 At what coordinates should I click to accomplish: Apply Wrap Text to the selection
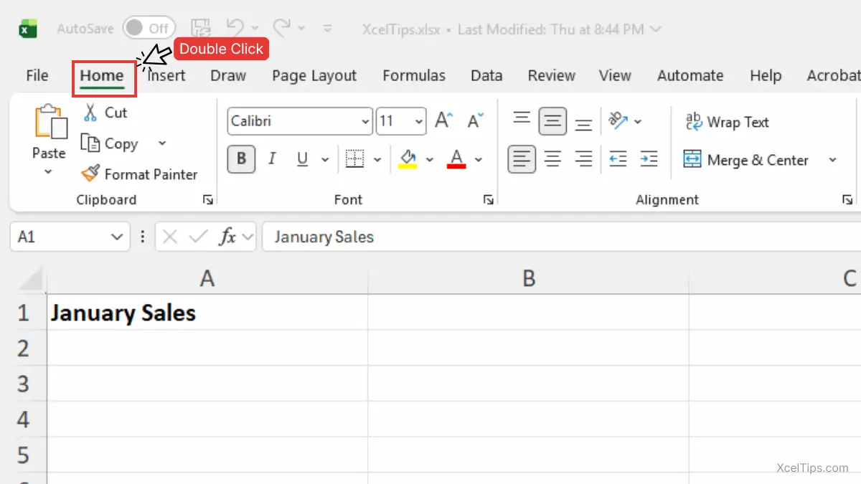726,122
